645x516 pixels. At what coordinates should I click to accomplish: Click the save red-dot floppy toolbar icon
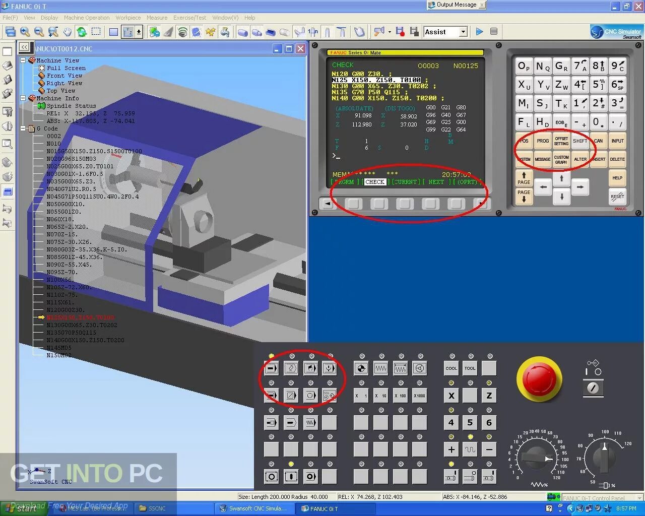(400, 32)
